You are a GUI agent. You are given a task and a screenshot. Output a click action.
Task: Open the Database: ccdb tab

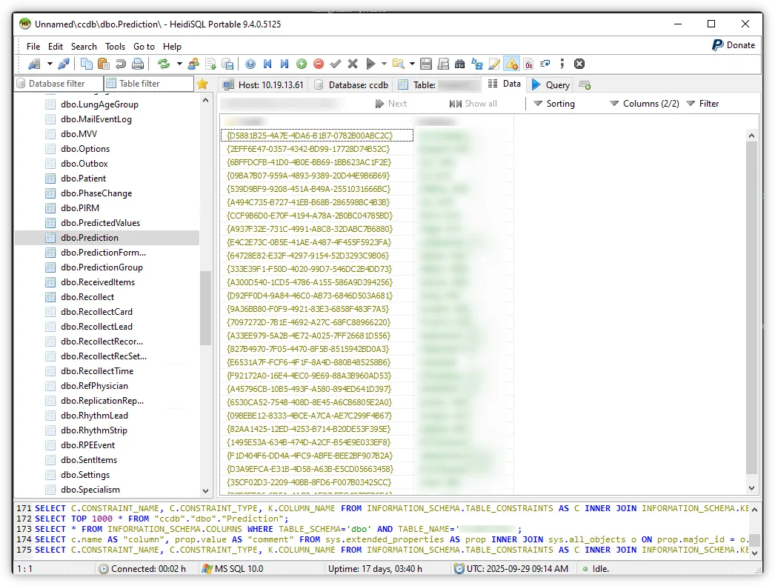tap(351, 85)
